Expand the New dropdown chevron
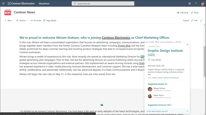This screenshot has width=206, height=115. click(x=13, y=20)
